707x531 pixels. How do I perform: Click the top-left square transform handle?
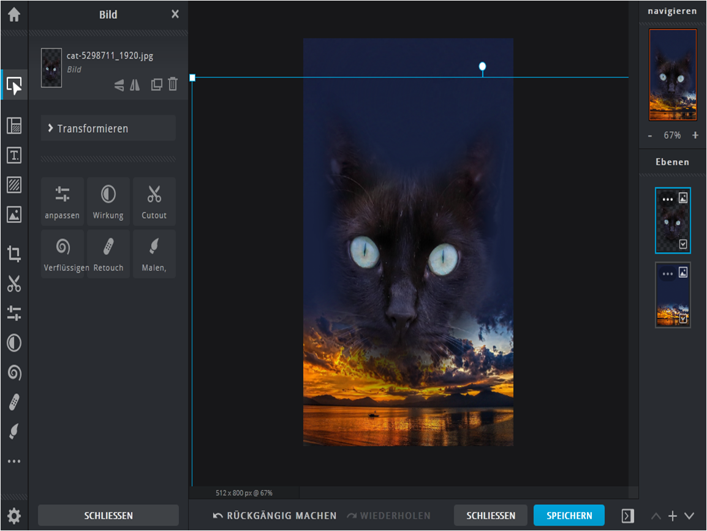pos(192,78)
